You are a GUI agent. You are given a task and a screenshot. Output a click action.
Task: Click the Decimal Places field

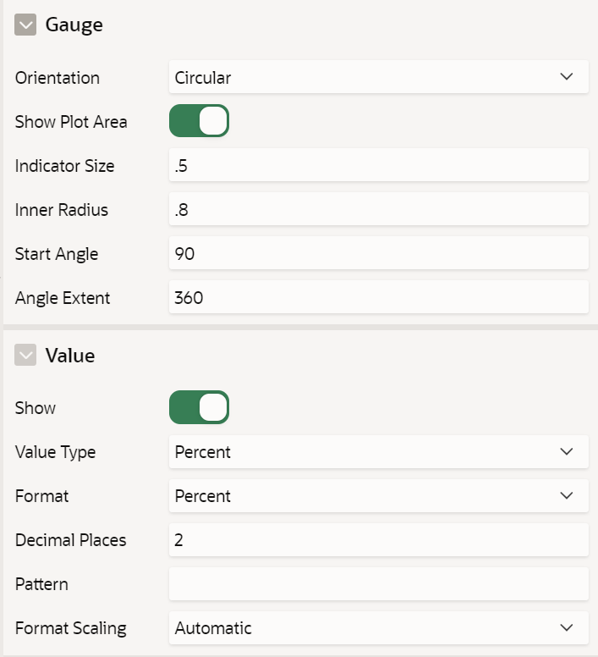click(x=378, y=540)
